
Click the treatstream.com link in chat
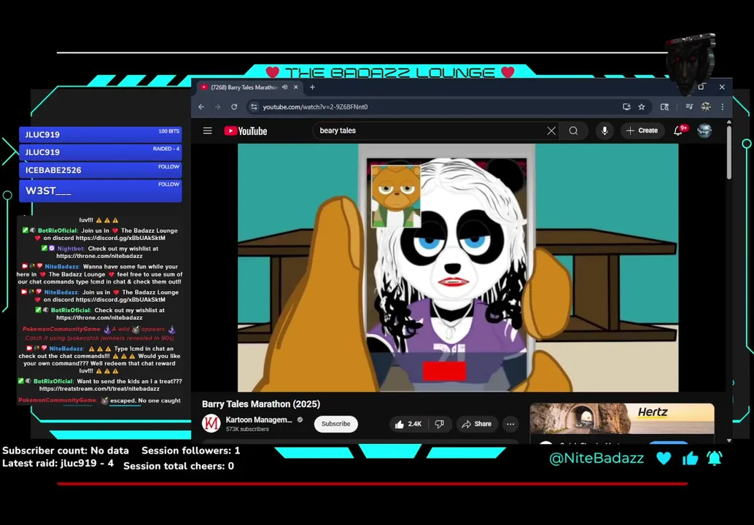pyautogui.click(x=99, y=389)
